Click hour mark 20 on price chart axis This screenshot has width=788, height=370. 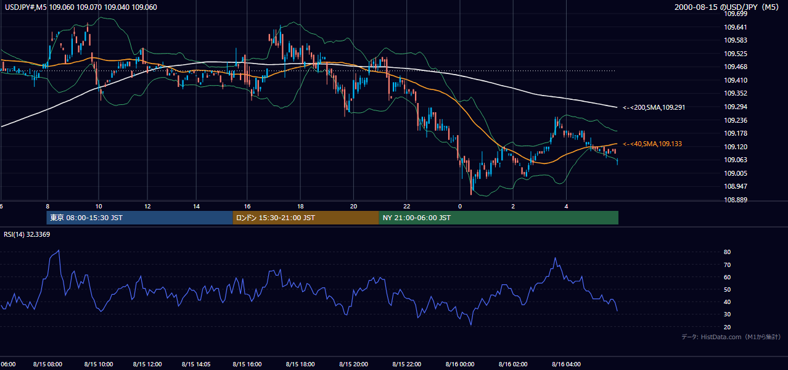[x=353, y=205]
